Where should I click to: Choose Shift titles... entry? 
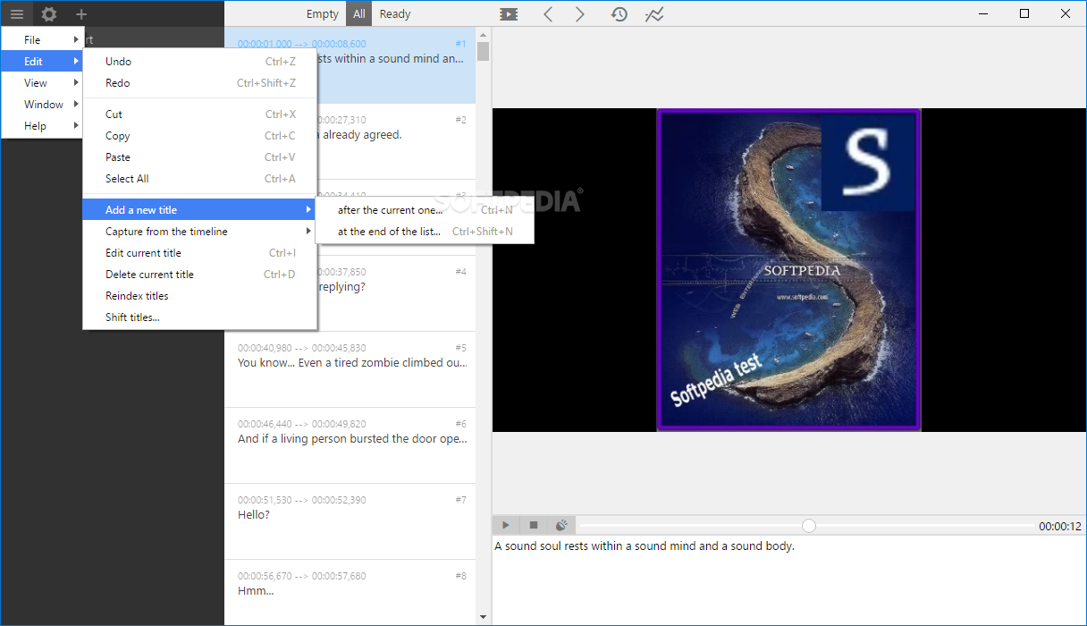tap(200, 317)
